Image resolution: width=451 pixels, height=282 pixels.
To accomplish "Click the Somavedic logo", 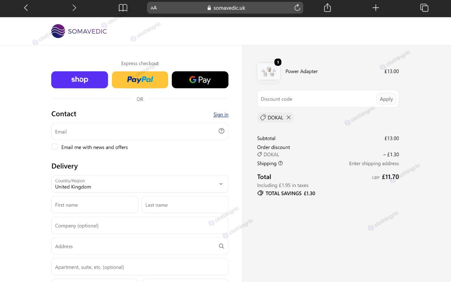I will tap(79, 31).
